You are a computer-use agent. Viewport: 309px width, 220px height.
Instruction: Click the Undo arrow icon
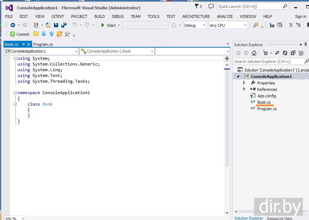[x=75, y=25]
